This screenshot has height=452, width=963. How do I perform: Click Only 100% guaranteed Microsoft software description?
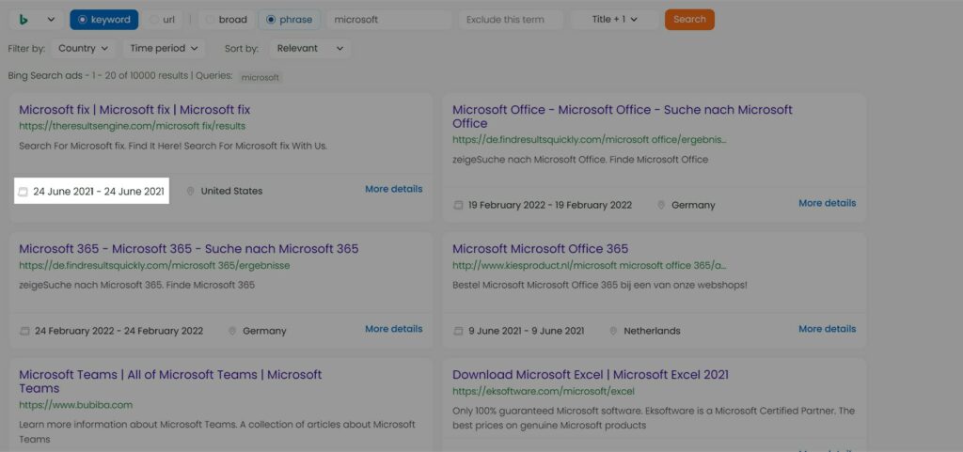654,417
